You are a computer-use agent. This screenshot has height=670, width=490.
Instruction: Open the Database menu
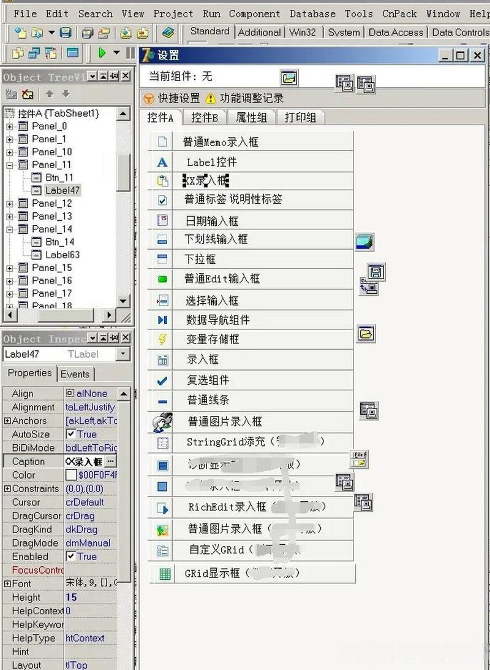(312, 13)
